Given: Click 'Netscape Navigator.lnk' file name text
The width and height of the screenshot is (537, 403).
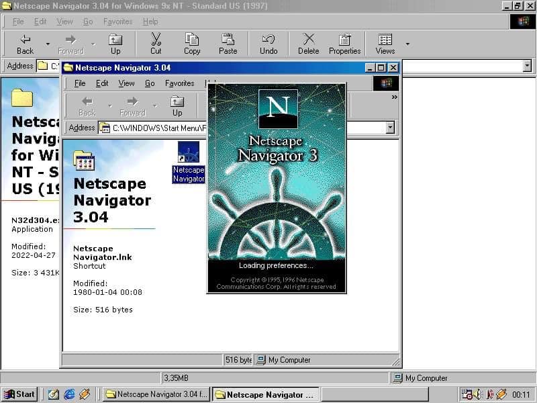Looking at the screenshot, I should pos(102,253).
